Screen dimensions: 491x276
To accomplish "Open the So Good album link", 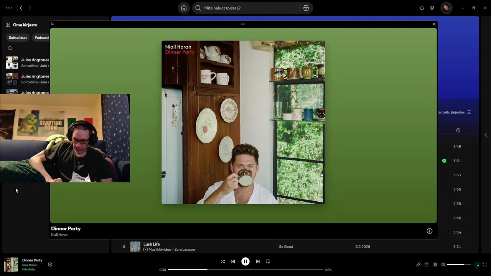I will click(x=286, y=246).
